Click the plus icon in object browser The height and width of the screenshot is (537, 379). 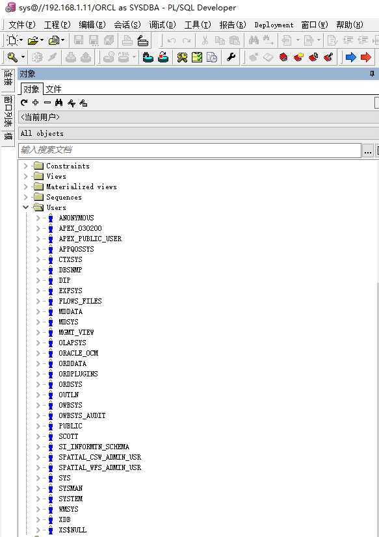click(x=36, y=103)
